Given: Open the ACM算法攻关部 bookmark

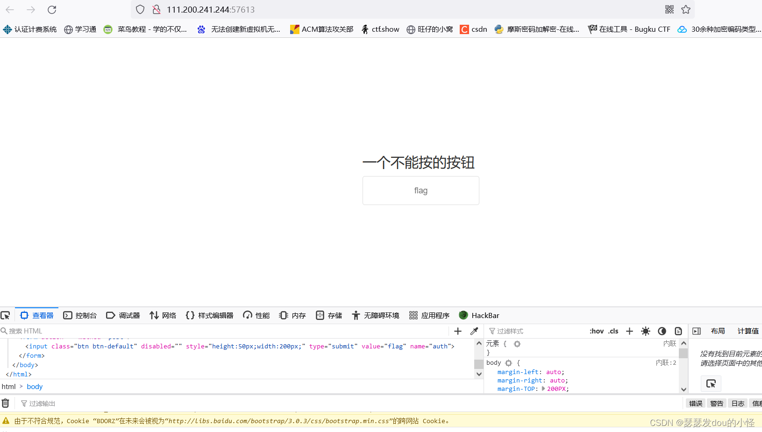Looking at the screenshot, I should pos(322,29).
